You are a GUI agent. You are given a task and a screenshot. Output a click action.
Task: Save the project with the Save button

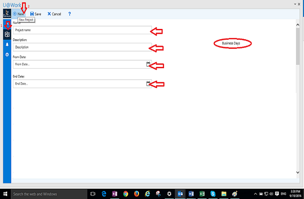point(35,14)
